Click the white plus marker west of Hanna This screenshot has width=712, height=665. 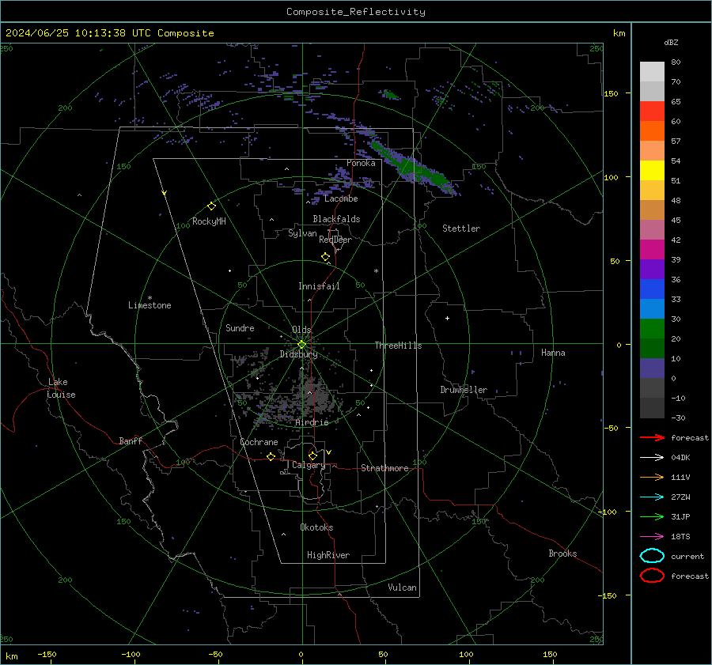[447, 318]
